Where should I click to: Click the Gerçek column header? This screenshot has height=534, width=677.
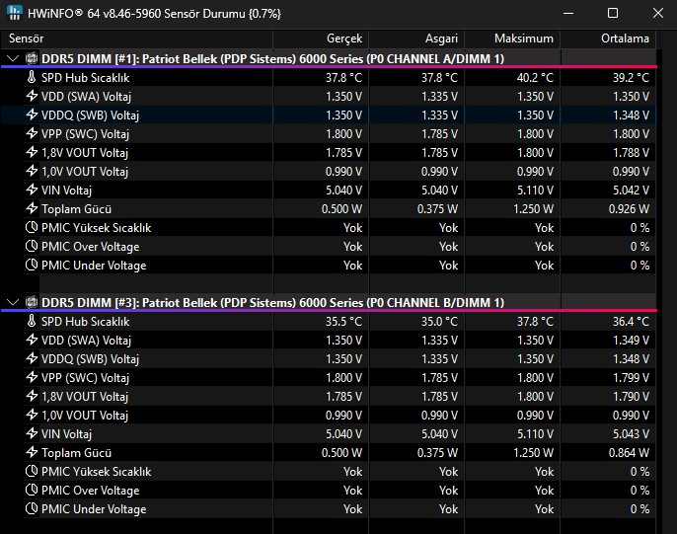321,38
